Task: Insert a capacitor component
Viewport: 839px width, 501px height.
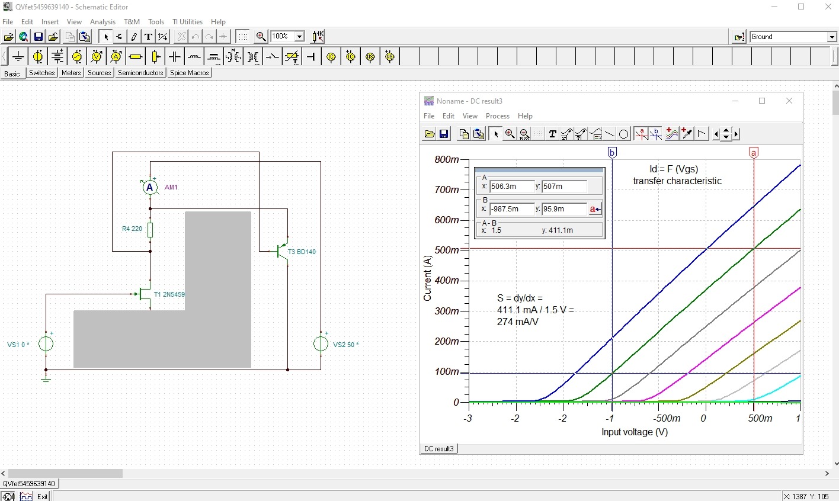Action: click(x=175, y=57)
